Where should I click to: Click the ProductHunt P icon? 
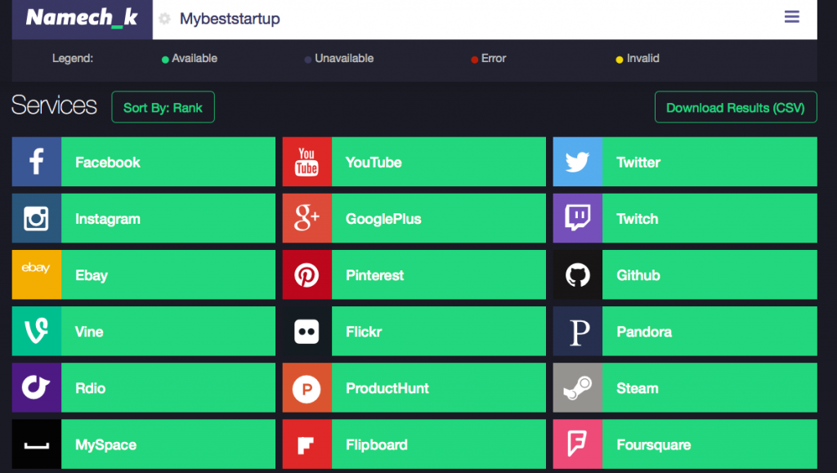pos(307,388)
